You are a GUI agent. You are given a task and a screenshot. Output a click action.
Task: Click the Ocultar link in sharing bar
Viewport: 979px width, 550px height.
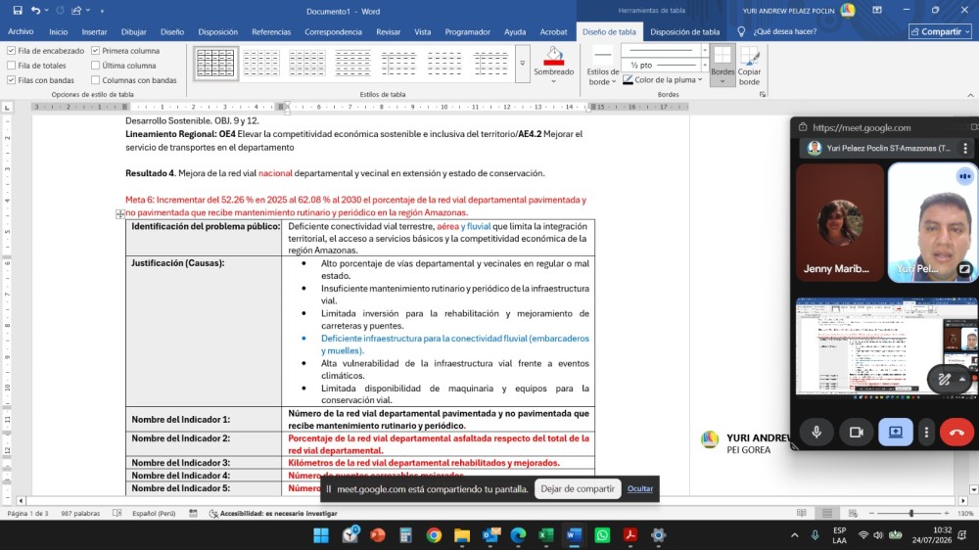tap(640, 488)
